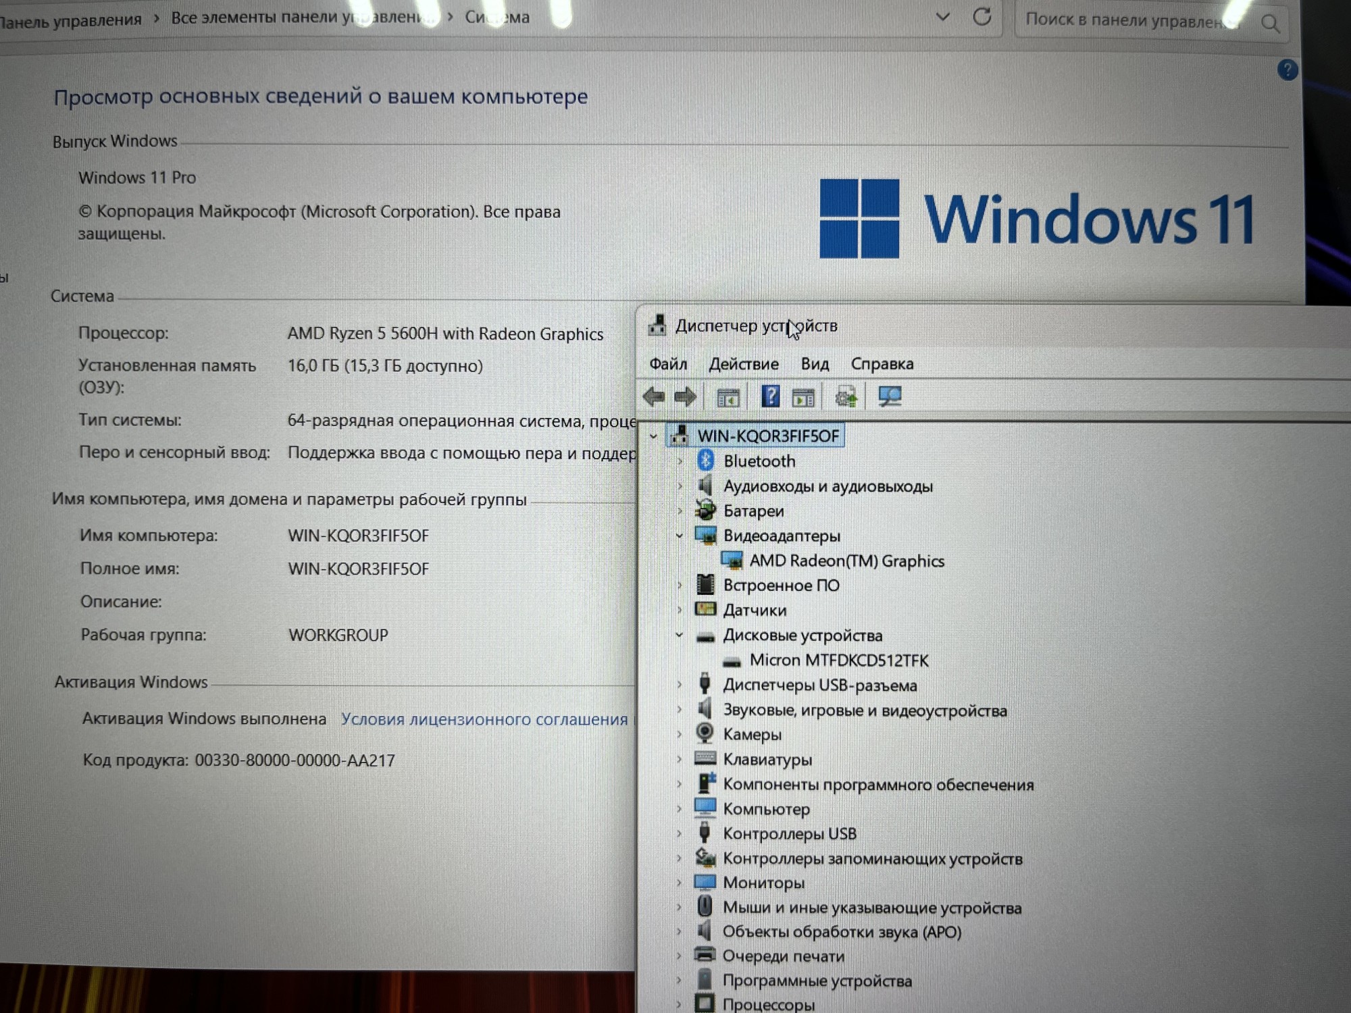The image size is (1351, 1013).
Task: Click the Поиск в панели управления search field
Action: click(x=1128, y=20)
